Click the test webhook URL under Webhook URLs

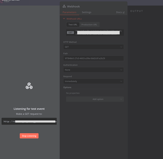pyautogui.click(x=99, y=32)
